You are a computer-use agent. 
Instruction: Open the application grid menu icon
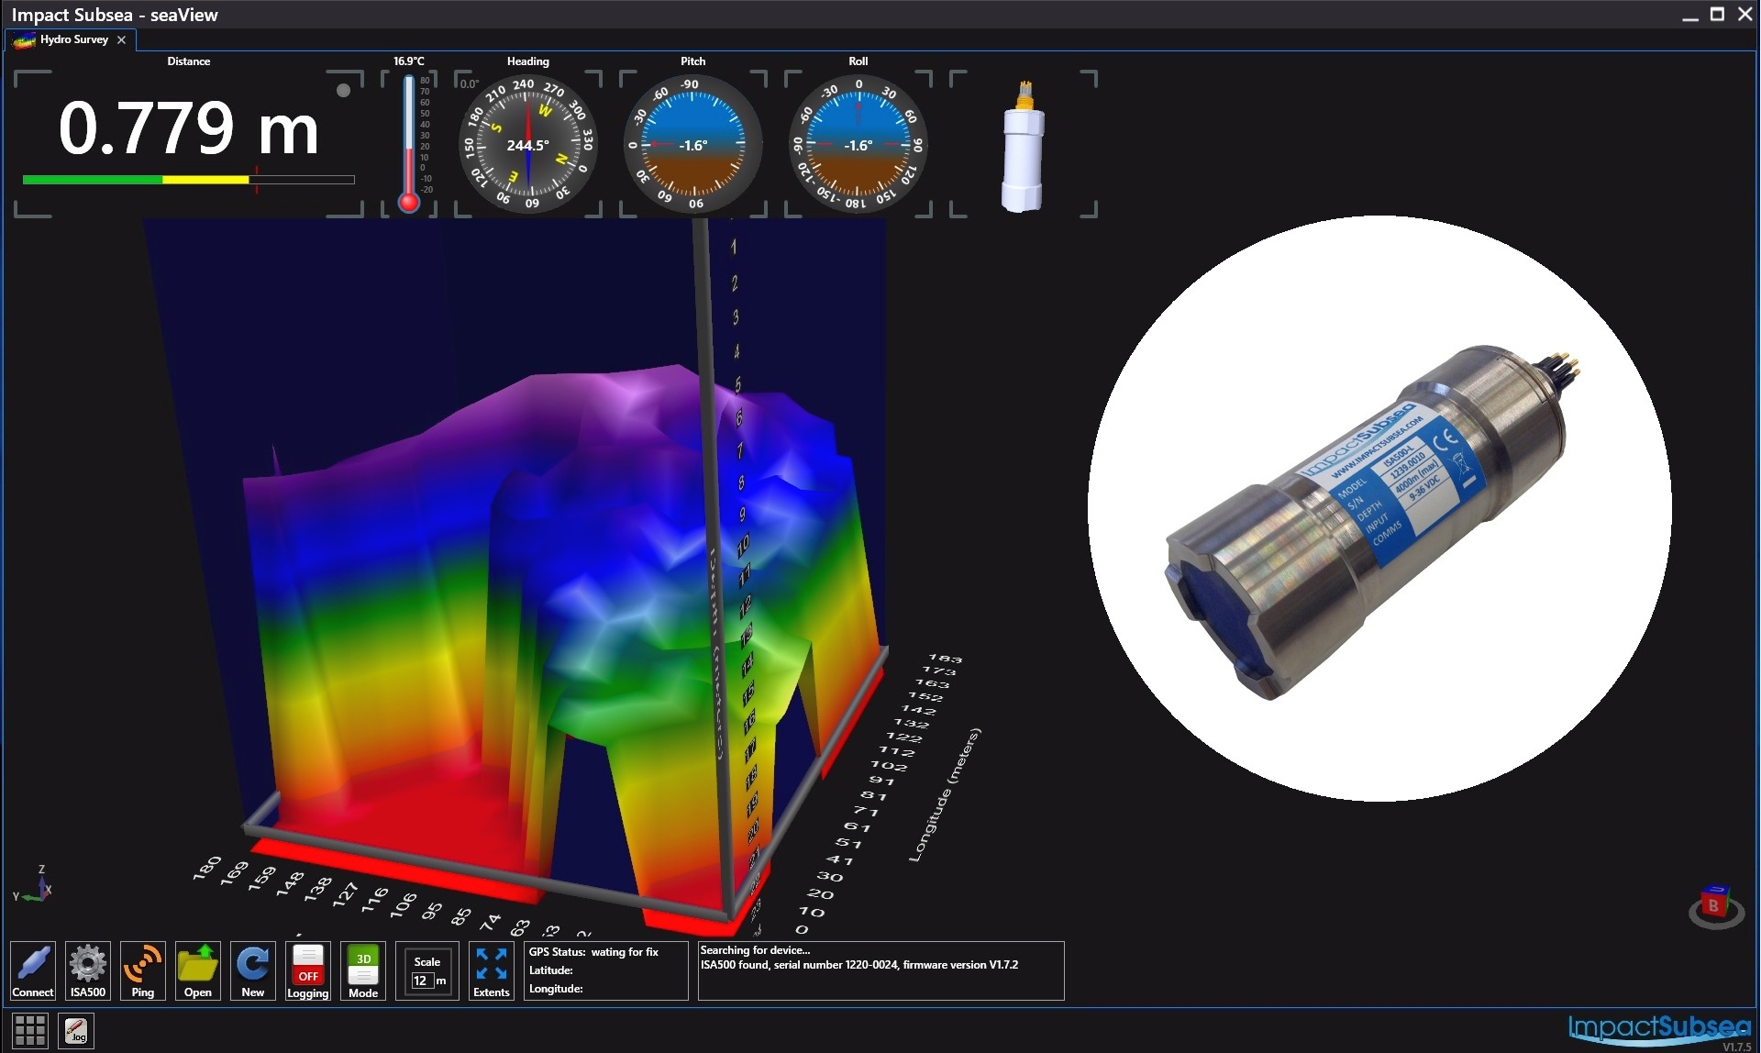click(x=30, y=1030)
